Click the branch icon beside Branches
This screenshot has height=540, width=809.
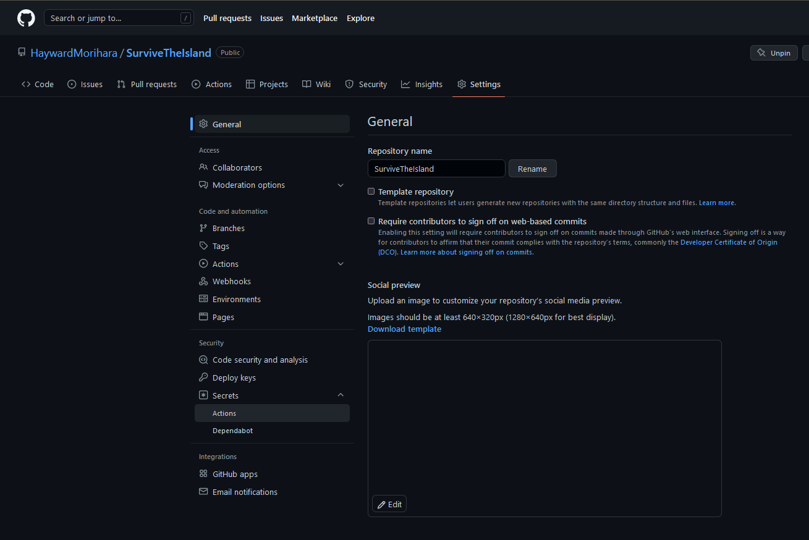[203, 228]
